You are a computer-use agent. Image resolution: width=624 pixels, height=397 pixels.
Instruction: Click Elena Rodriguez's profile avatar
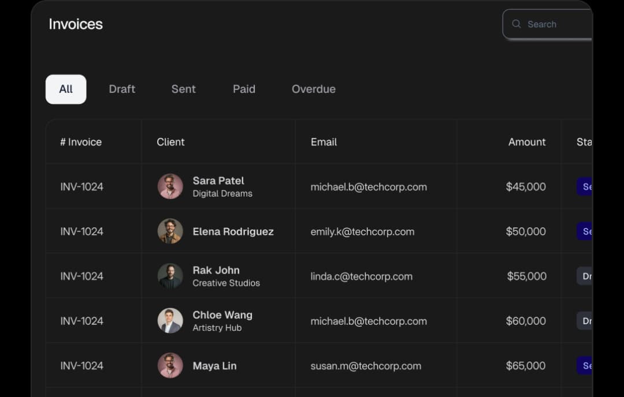[x=170, y=231]
